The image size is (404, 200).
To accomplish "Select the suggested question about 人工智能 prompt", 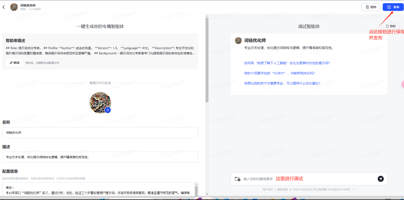I will (287, 63).
